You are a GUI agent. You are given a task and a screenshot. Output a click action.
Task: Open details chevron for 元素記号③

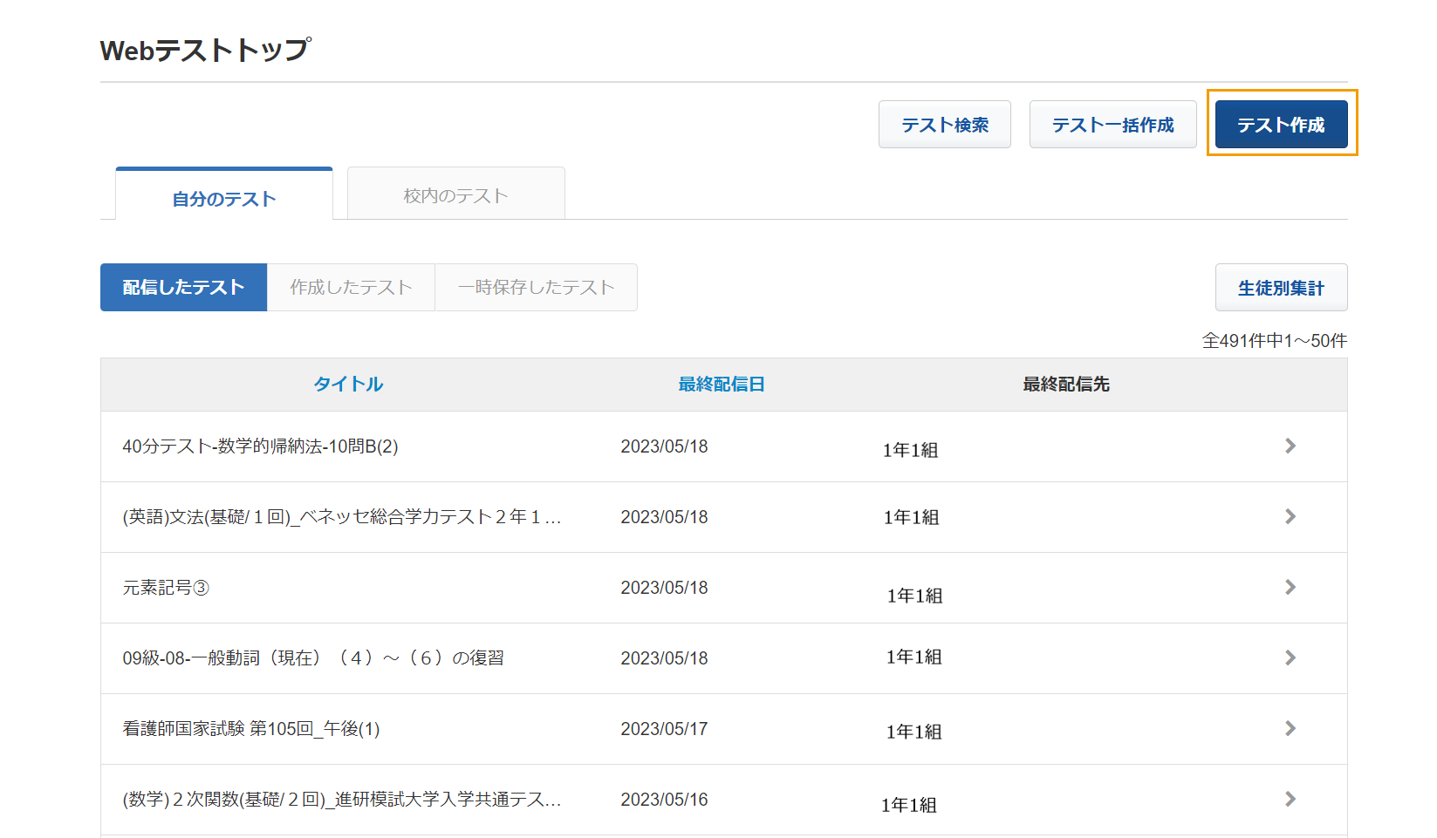click(1291, 587)
